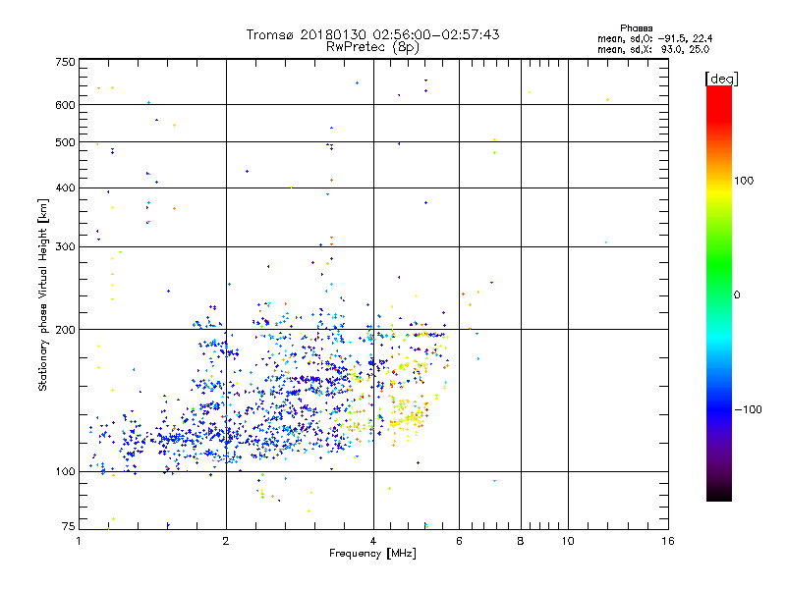Click the x-axis tick label '8'
786x589 pixels.
521,541
